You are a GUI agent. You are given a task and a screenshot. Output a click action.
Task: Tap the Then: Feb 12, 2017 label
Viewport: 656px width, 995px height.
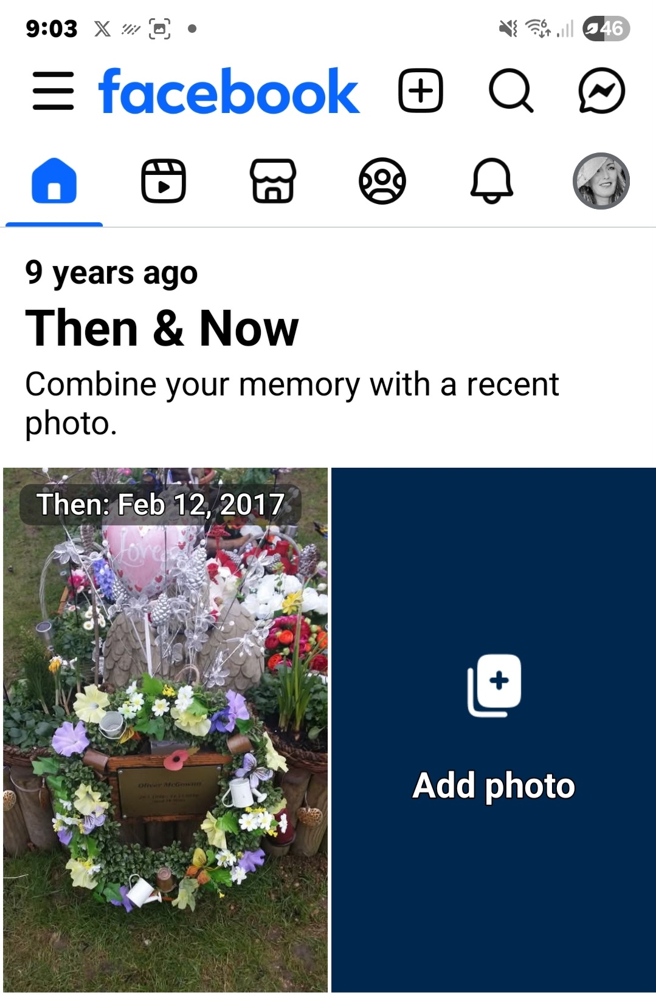161,504
